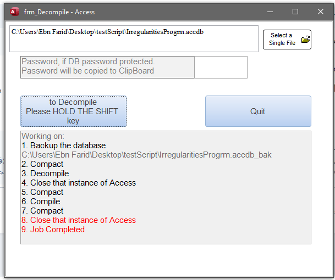
Task: Click the open folder icon on Select button
Action: click(305, 39)
